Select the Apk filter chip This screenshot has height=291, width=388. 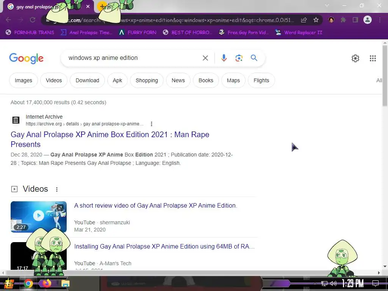[117, 80]
